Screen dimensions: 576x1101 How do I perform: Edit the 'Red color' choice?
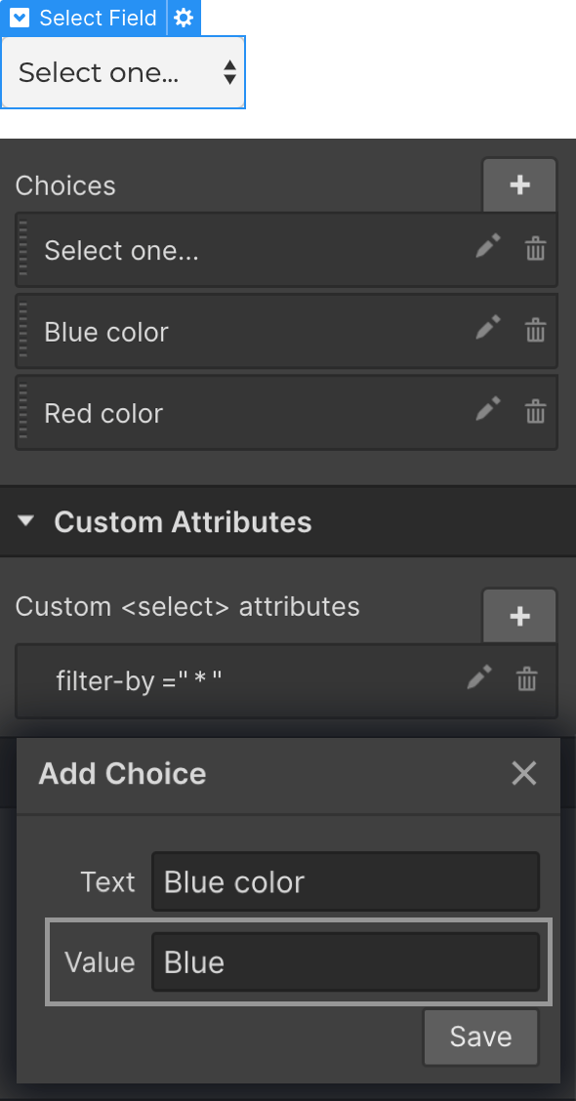488,409
